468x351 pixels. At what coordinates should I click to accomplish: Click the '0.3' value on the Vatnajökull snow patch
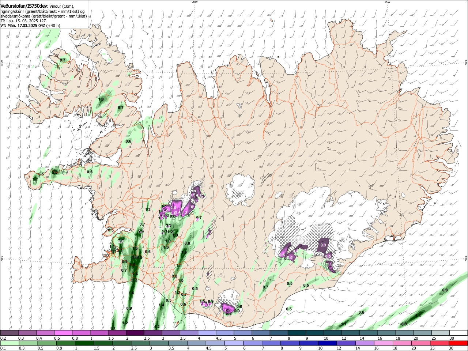pos(323,245)
